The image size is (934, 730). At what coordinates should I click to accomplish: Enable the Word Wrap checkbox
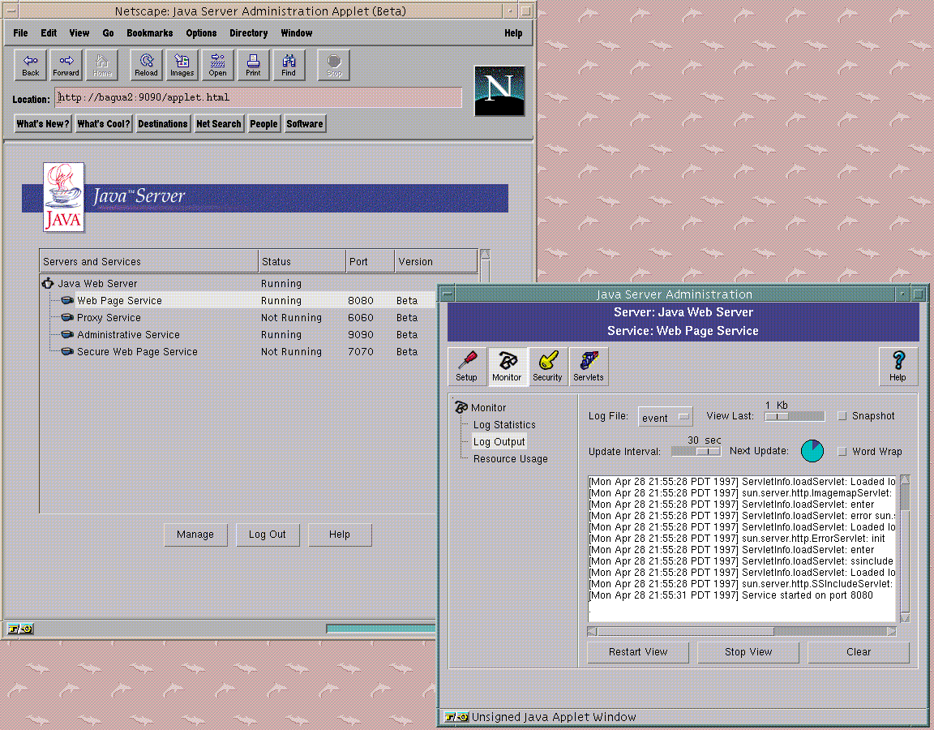point(842,452)
